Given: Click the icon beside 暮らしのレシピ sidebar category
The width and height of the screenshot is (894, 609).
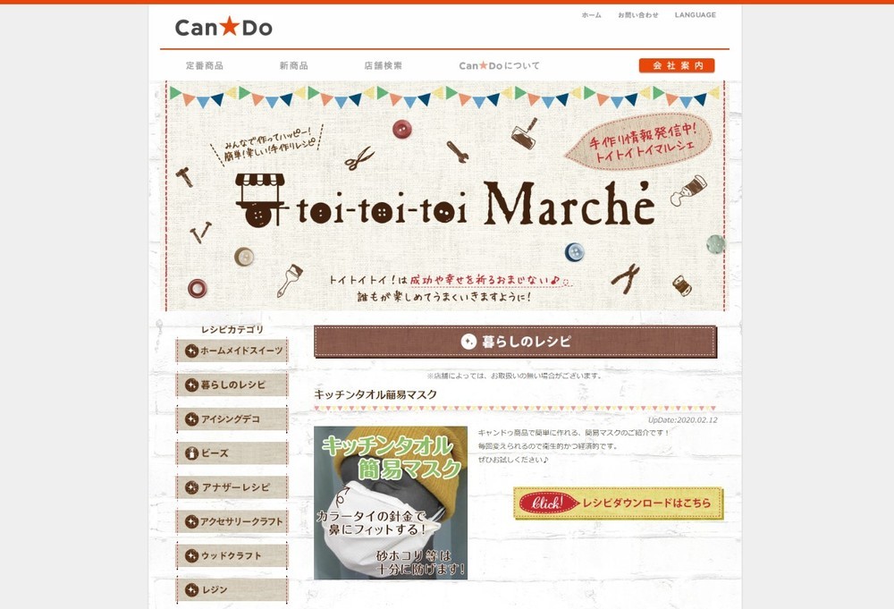Looking at the screenshot, I should 191,385.
